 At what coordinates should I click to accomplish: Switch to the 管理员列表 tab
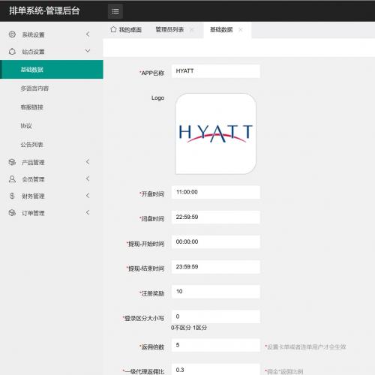tap(169, 30)
